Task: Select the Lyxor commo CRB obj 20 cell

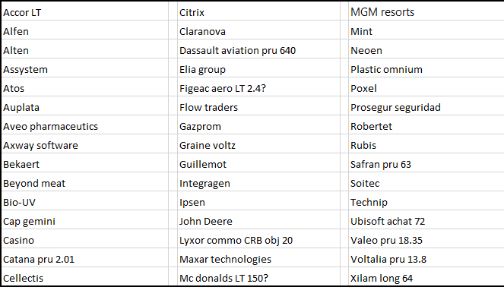Action: tap(258, 240)
